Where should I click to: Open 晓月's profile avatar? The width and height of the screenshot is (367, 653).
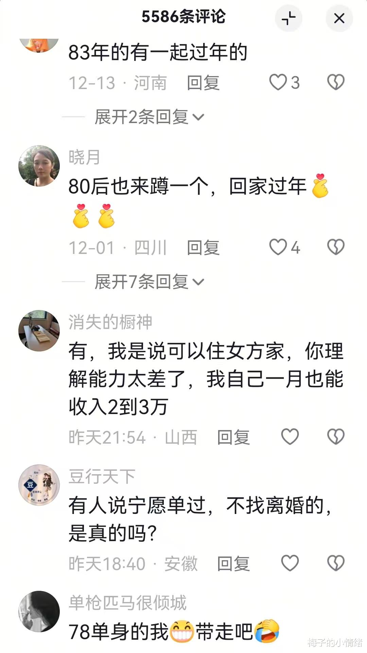coord(39,166)
